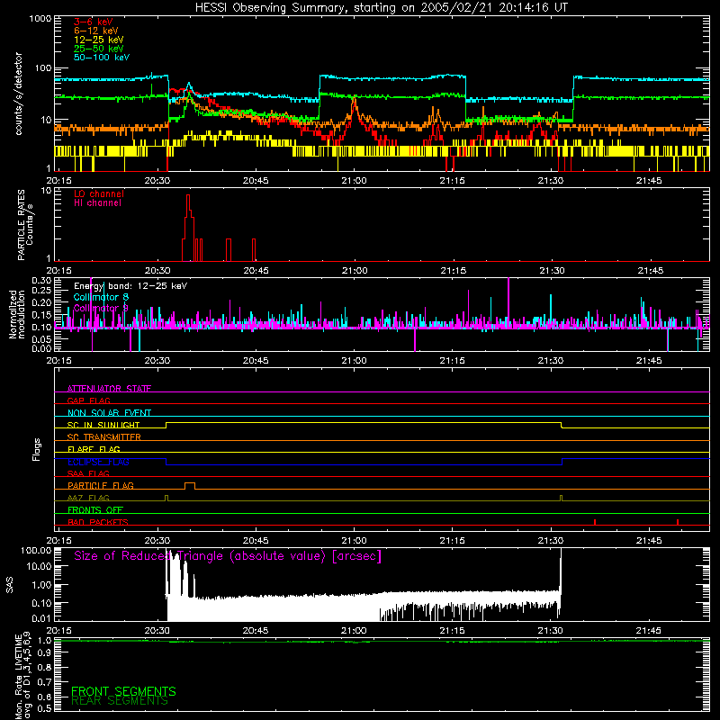Viewport: 720px width, 720px height.
Task: Click the FLARE_FLAG label
Action: pos(94,449)
